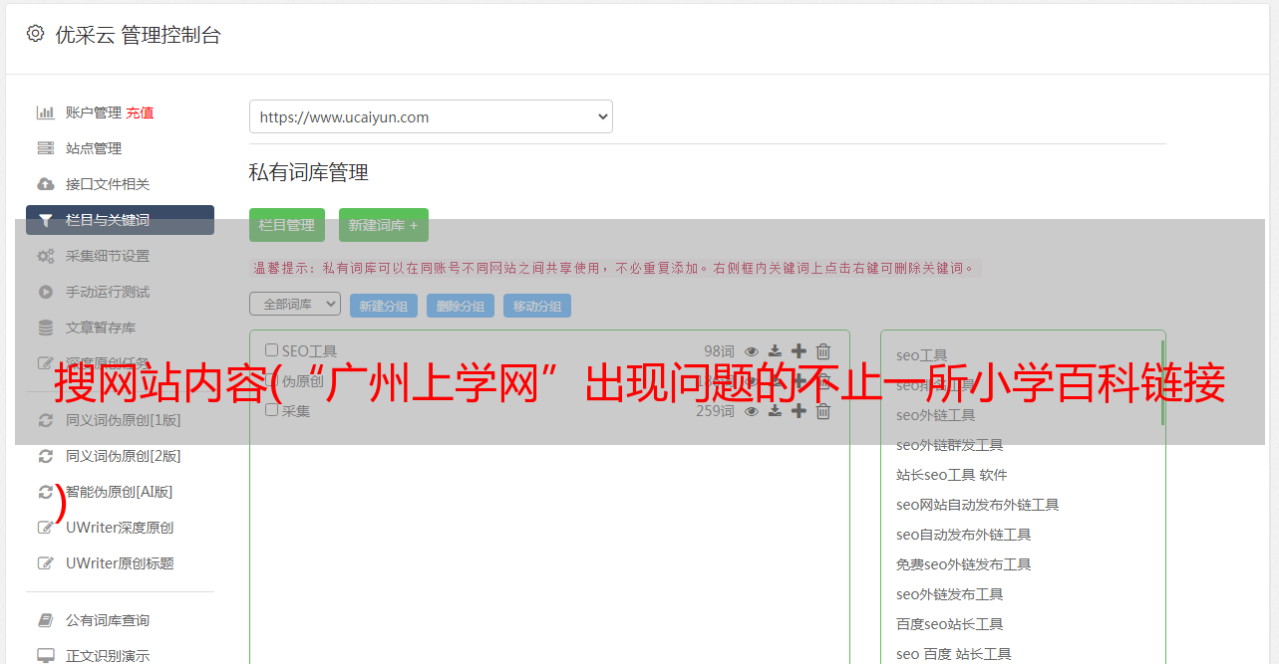Select the keyword seo网站自动发布外链工具
1279x664 pixels.
978,505
